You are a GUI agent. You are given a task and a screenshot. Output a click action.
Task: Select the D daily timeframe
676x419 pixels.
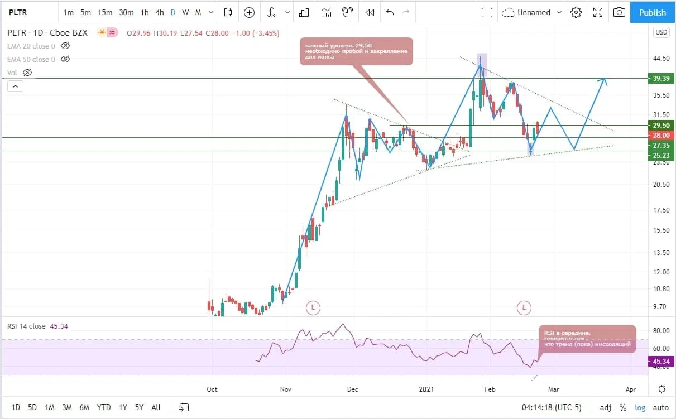click(173, 12)
